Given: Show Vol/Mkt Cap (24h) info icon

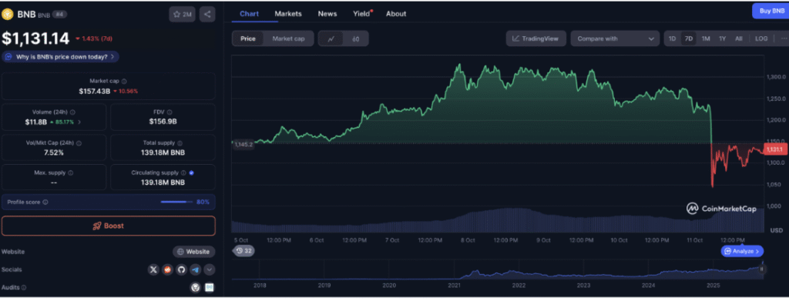Looking at the screenshot, I should [x=79, y=143].
